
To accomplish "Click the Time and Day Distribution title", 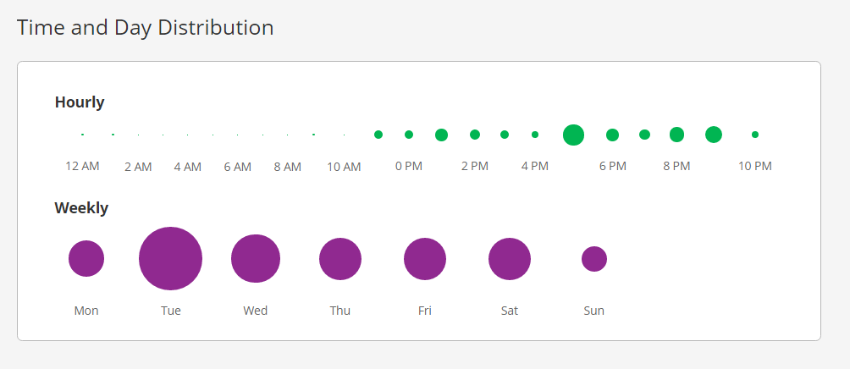I will 145,27.
